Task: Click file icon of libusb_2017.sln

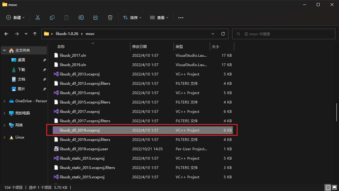Action: (x=56, y=55)
